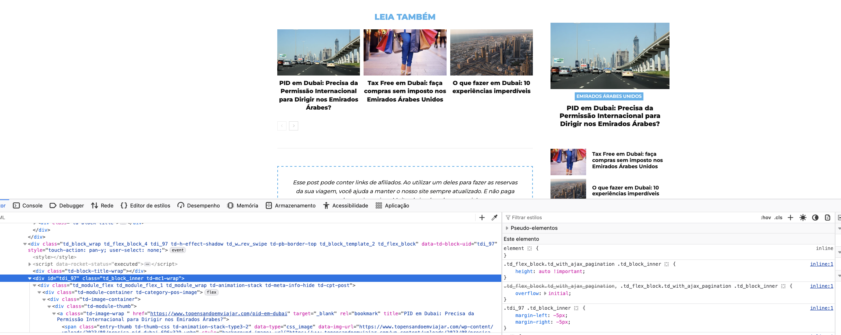Click the selector highlighter for '.tdi_97 .td_block_inner'
Viewport: 841px width, 335px height.
[x=576, y=308]
